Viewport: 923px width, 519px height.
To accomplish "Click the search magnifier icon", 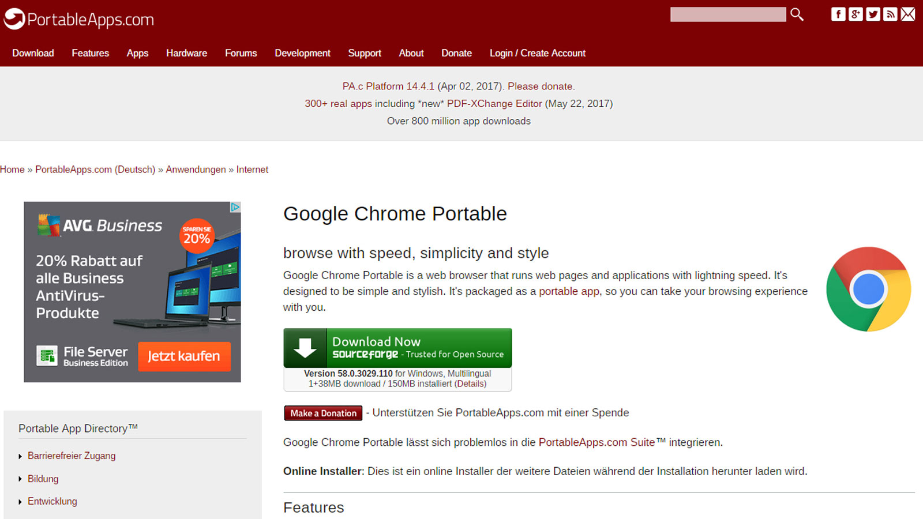I will pyautogui.click(x=797, y=14).
